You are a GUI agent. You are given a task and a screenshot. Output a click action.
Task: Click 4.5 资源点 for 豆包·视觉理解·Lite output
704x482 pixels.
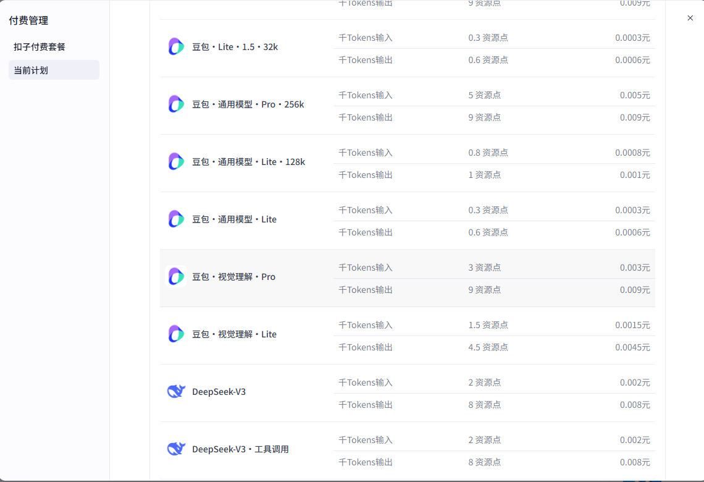coord(488,348)
